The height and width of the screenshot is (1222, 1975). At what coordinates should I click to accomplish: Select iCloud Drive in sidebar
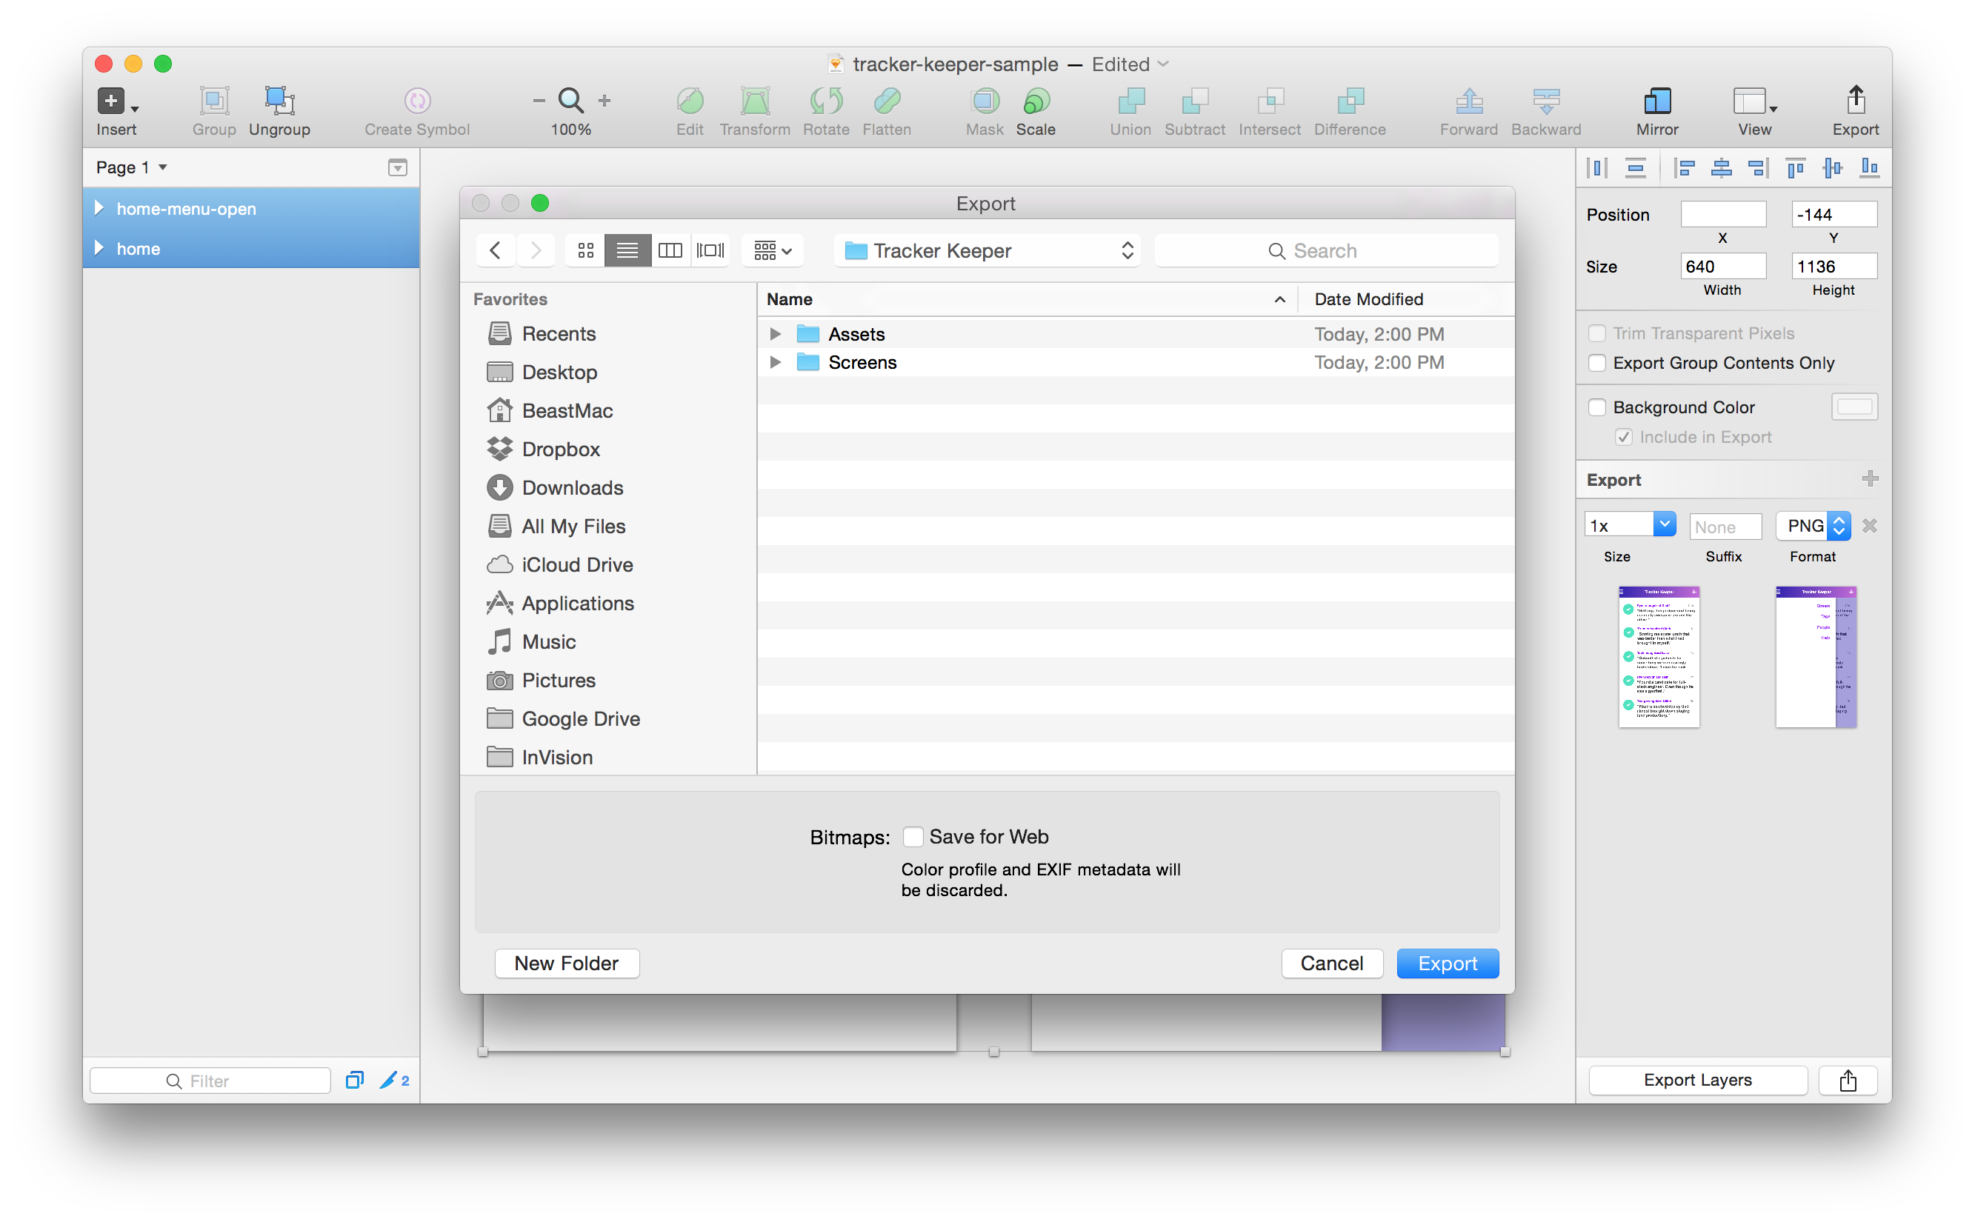pyautogui.click(x=576, y=565)
